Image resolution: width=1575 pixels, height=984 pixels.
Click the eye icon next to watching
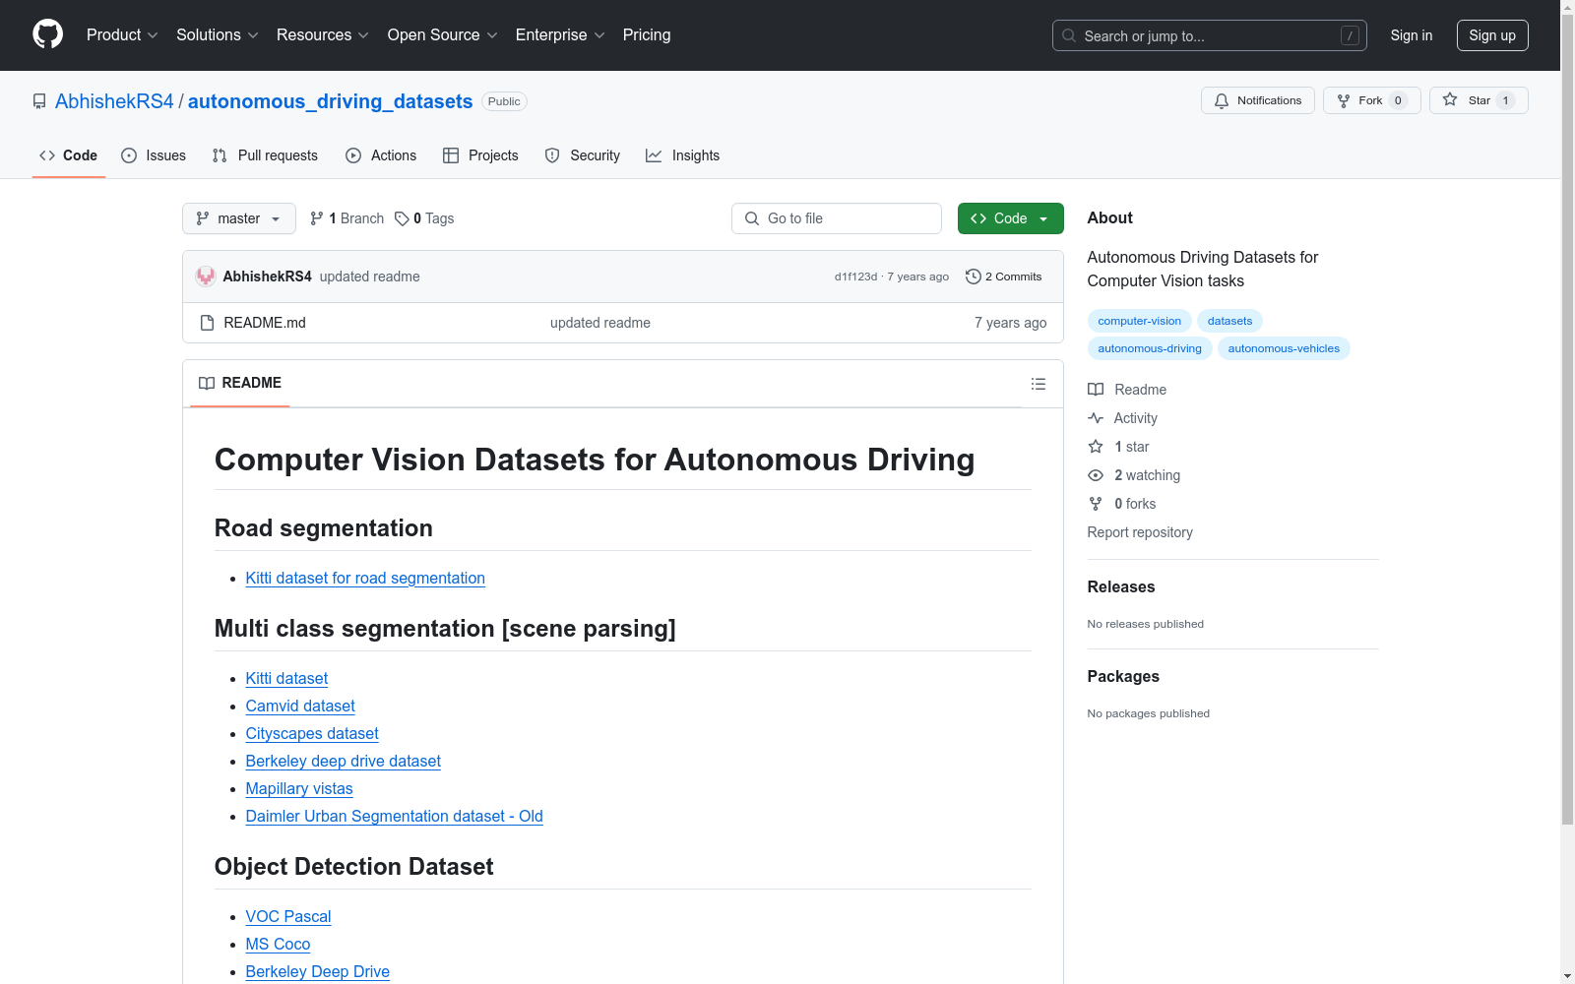tap(1096, 475)
